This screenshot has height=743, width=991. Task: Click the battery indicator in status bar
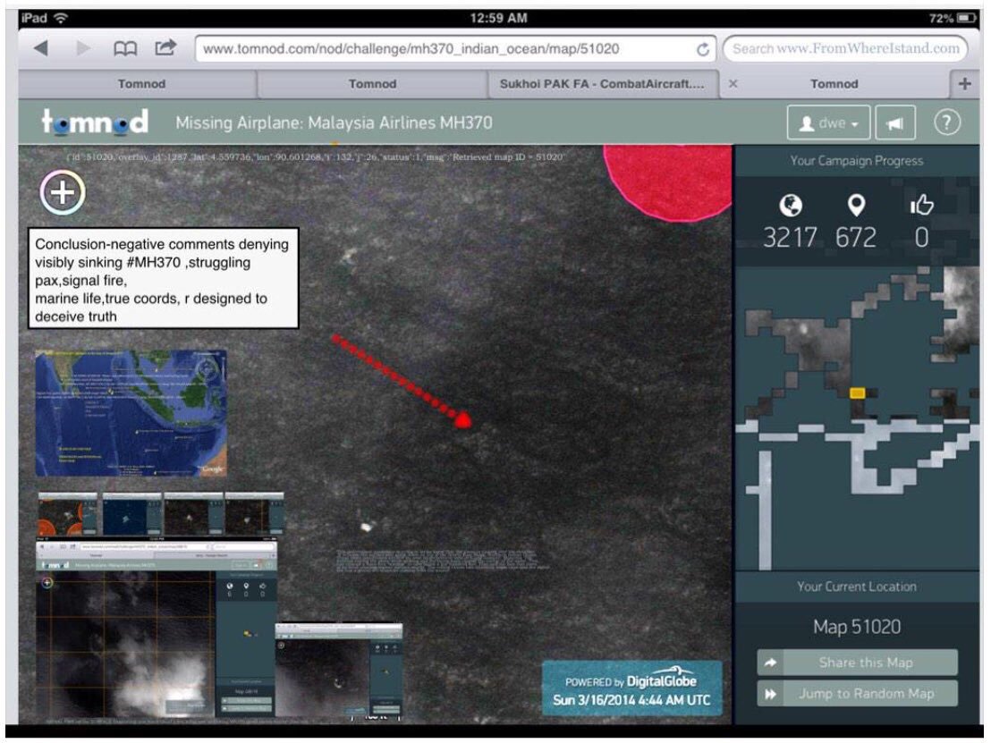click(x=967, y=18)
